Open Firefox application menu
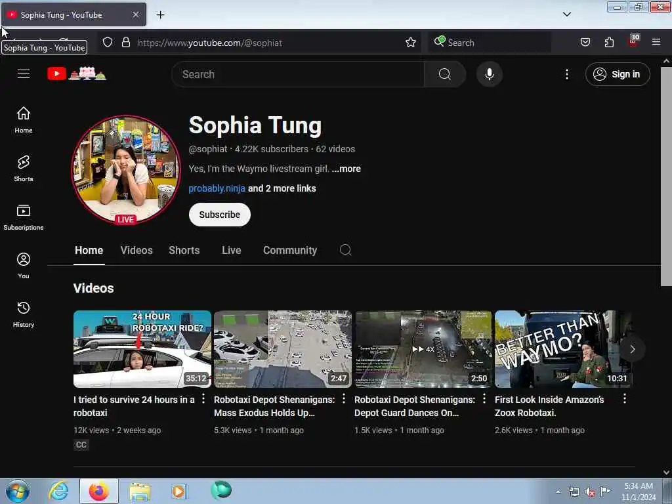 coord(656,43)
